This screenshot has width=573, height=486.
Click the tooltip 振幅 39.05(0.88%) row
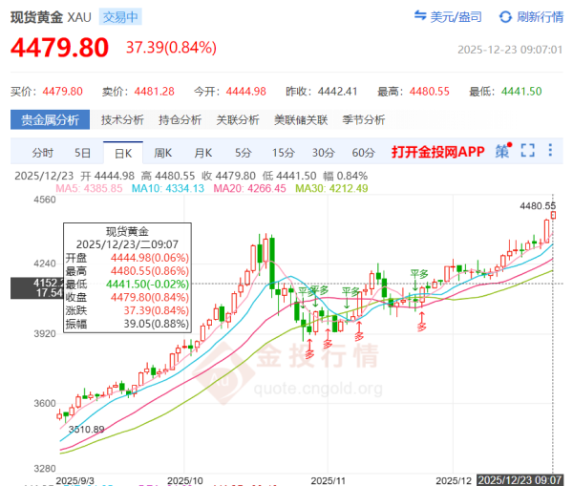127,324
